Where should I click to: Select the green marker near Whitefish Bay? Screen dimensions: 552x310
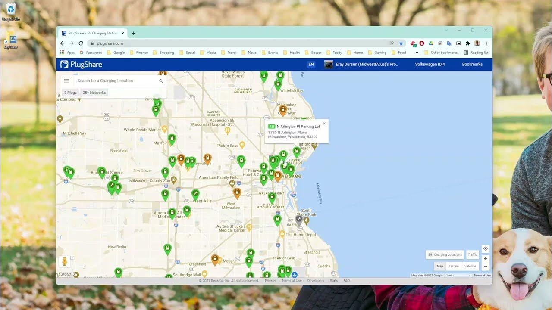[278, 84]
